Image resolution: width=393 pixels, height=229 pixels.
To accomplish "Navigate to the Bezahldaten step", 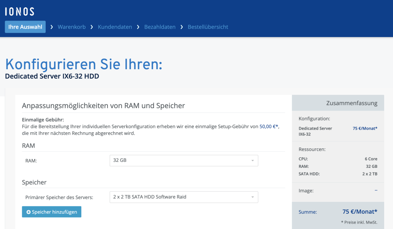I will [160, 27].
